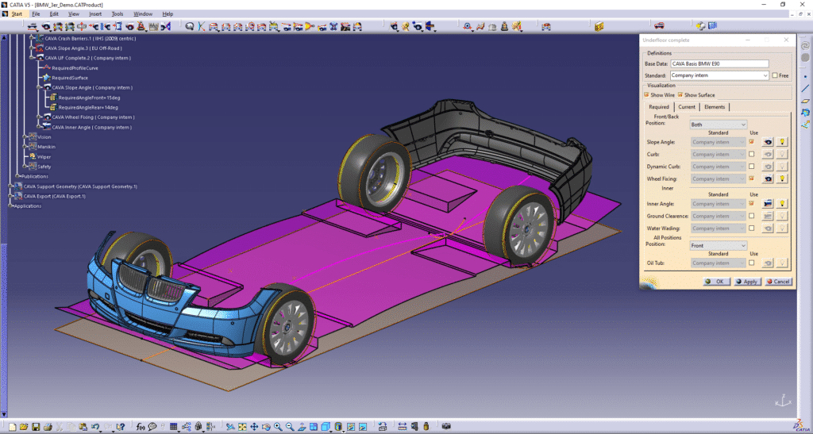The image size is (813, 434).
Task: Enable the Ground Clearence Use checkbox
Action: [x=751, y=216]
